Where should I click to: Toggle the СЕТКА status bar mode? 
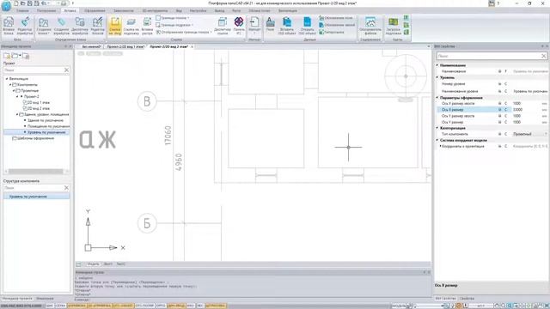point(60,306)
